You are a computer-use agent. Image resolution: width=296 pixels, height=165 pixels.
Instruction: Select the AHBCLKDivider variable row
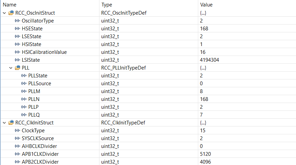[39, 146]
